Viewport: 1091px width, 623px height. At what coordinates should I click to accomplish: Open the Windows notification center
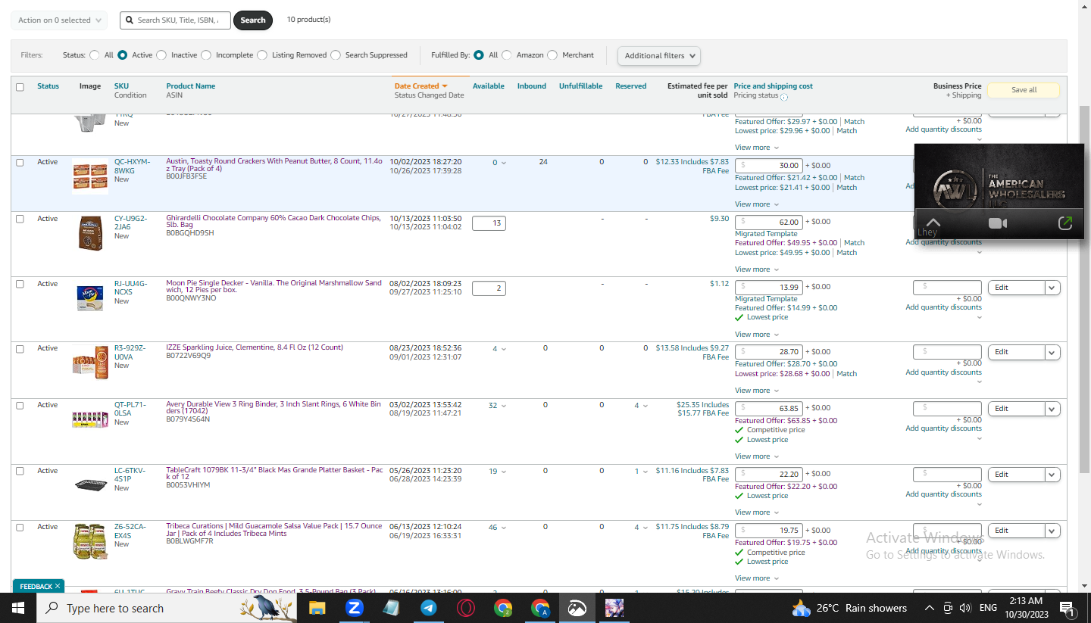click(1067, 608)
